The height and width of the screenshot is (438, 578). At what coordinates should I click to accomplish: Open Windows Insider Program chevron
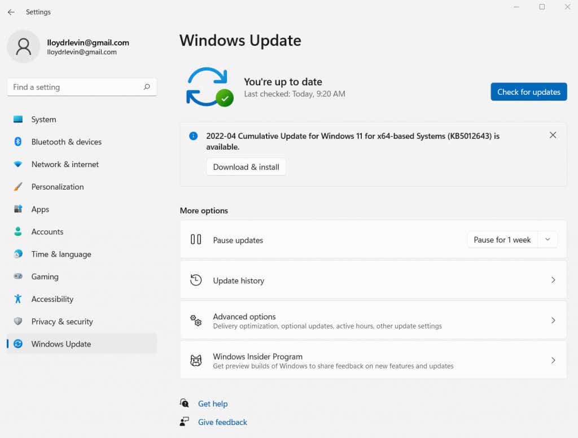point(553,360)
